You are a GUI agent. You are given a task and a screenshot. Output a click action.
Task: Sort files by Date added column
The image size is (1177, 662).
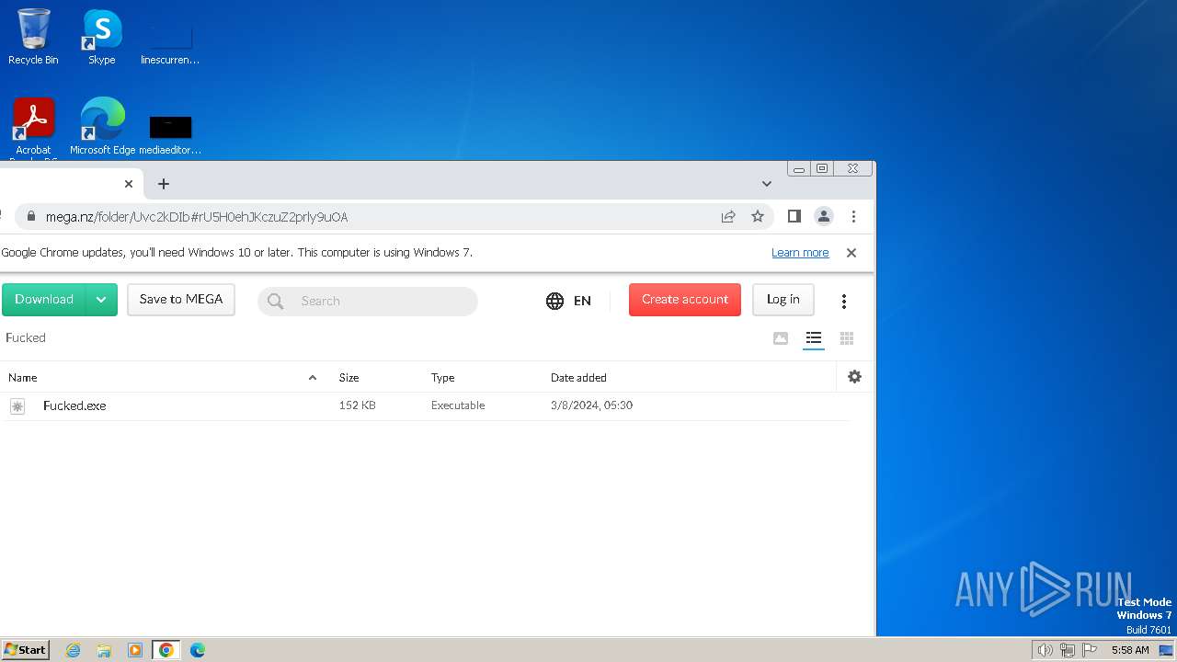(x=578, y=378)
